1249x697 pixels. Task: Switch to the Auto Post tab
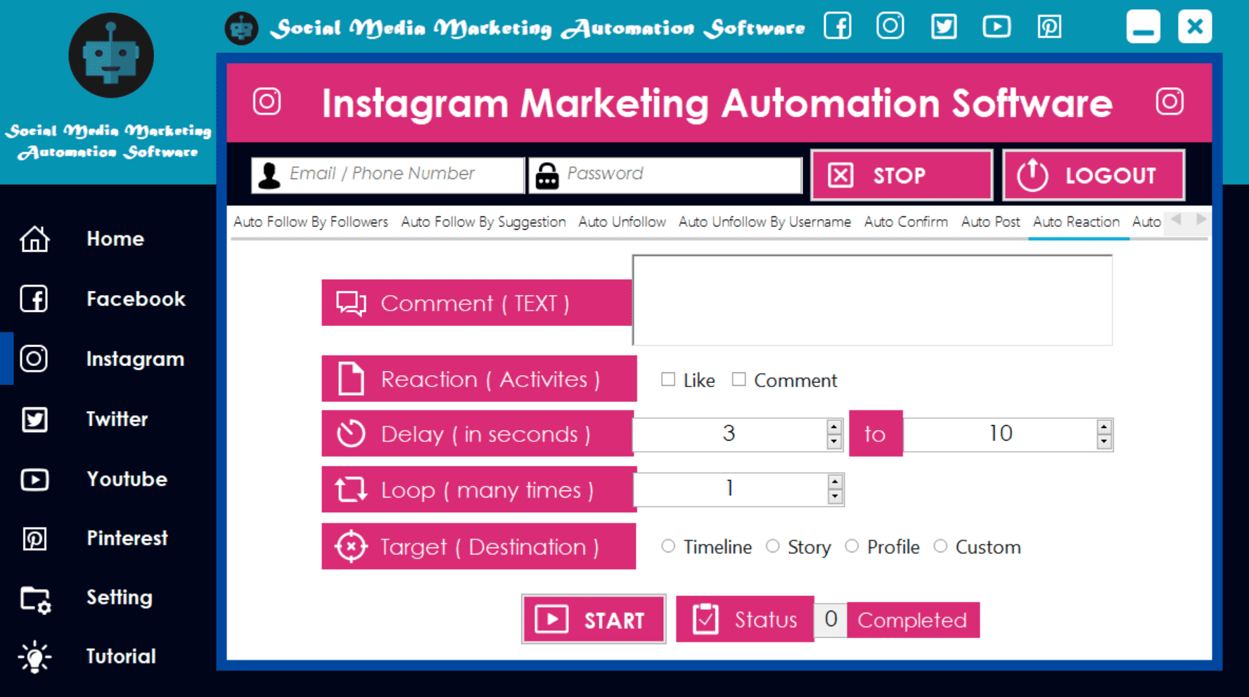click(990, 222)
